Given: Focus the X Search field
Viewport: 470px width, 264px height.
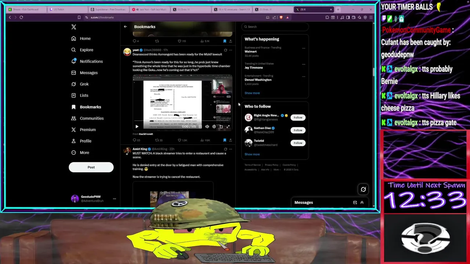Looking at the screenshot, I should tap(275, 27).
